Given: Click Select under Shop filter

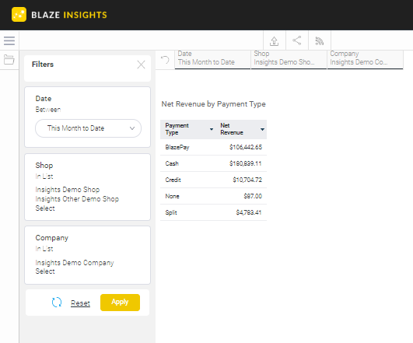Looking at the screenshot, I should coord(45,208).
